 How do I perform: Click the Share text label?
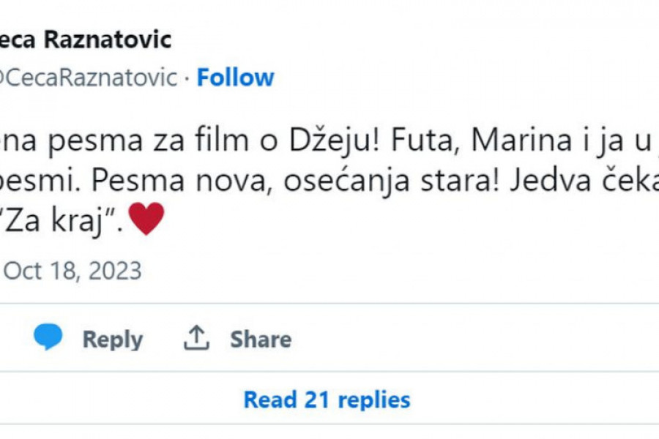261,339
